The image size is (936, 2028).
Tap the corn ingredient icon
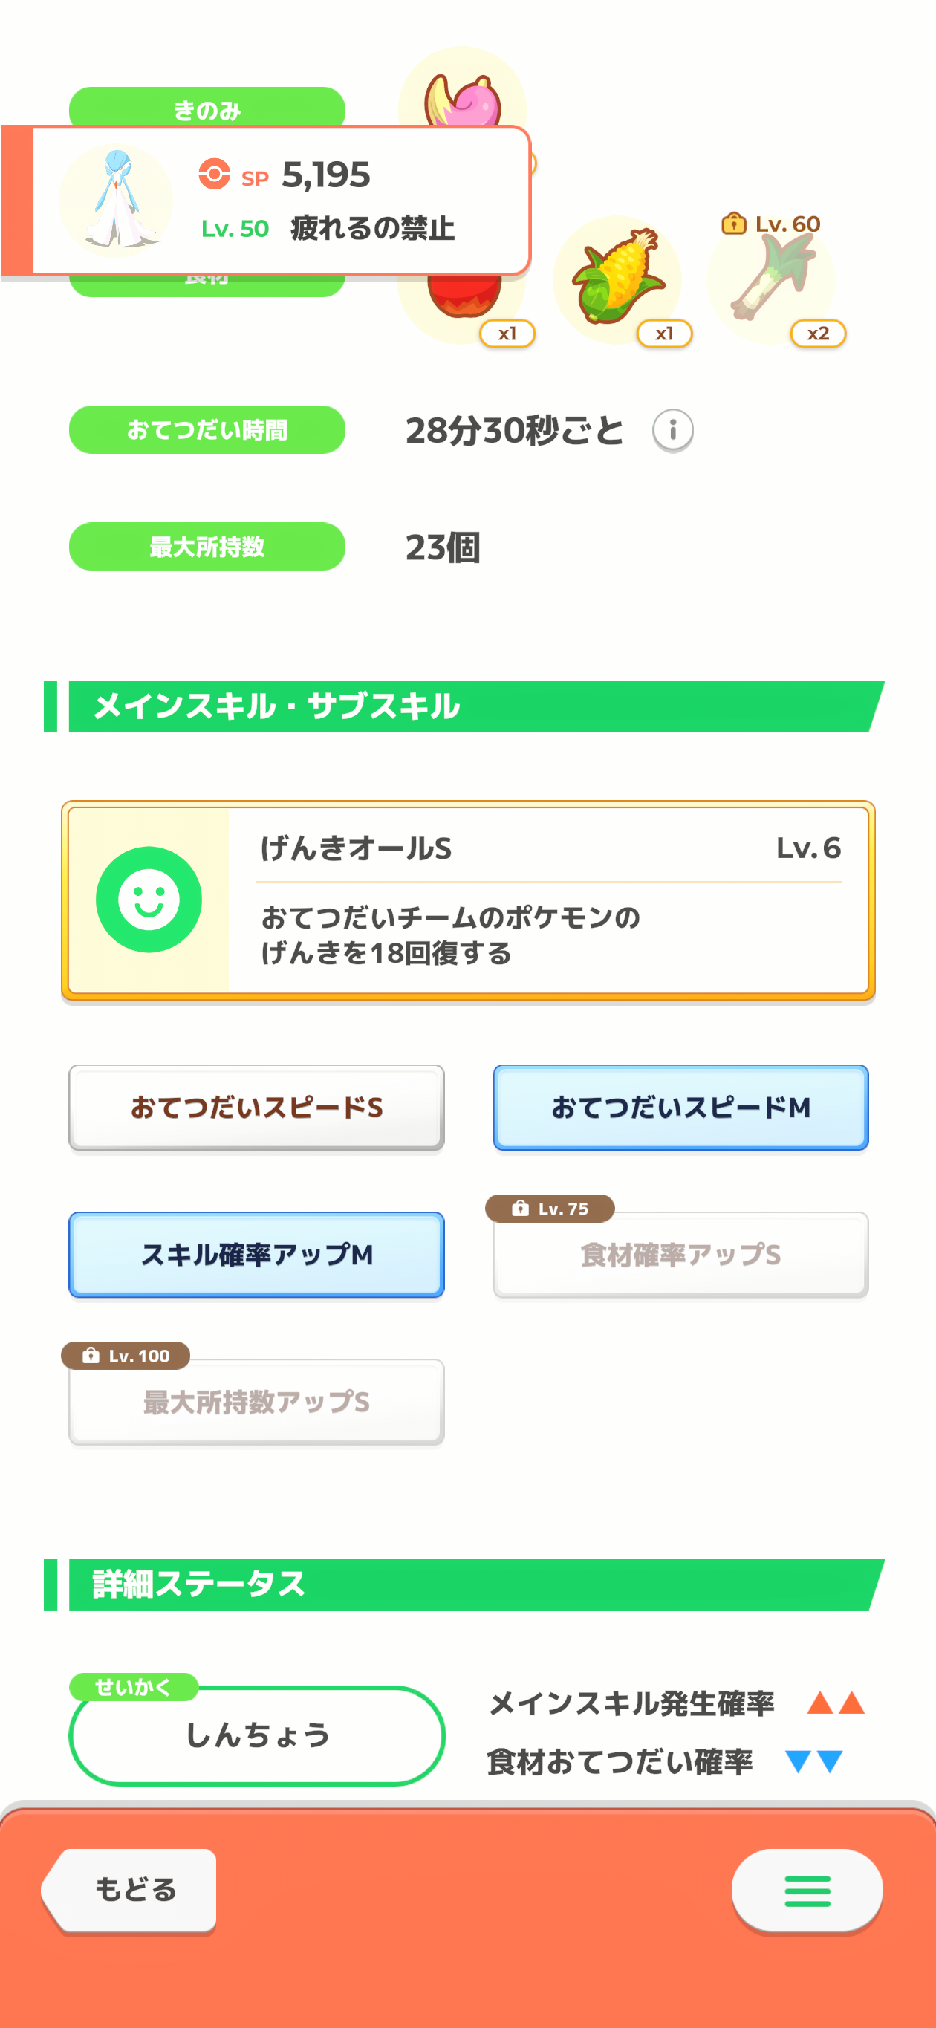[617, 279]
